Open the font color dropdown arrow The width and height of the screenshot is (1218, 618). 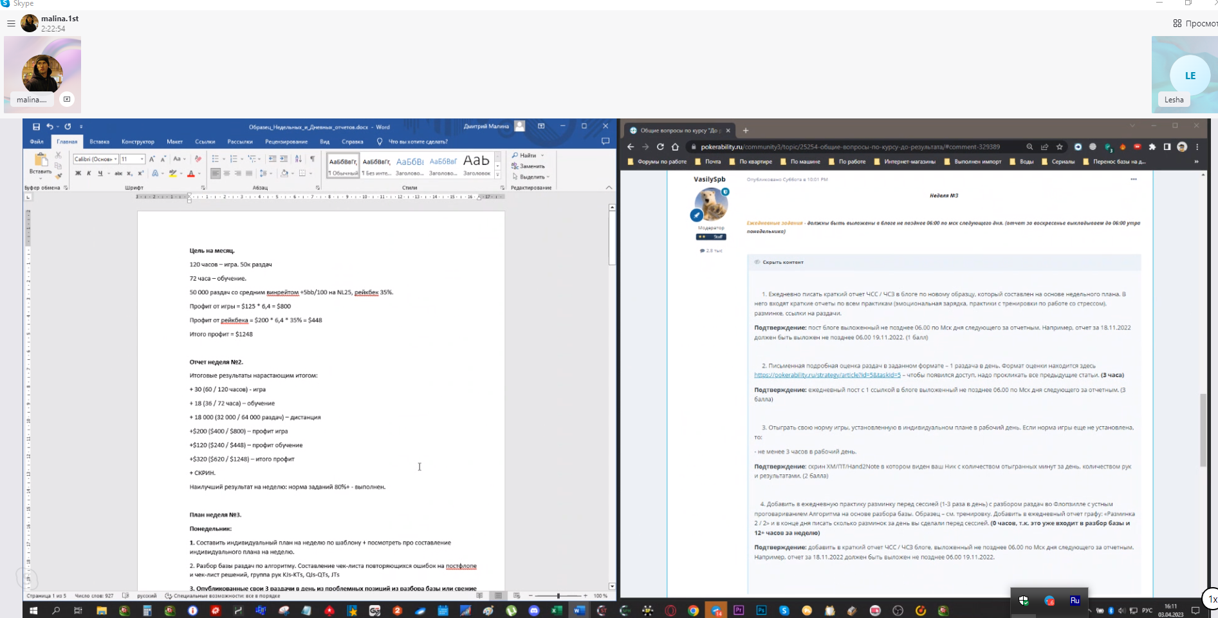(199, 173)
